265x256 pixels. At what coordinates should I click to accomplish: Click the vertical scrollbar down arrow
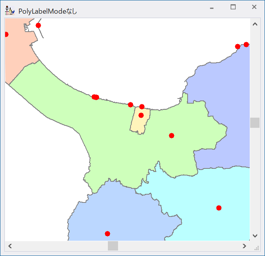click(x=255, y=235)
